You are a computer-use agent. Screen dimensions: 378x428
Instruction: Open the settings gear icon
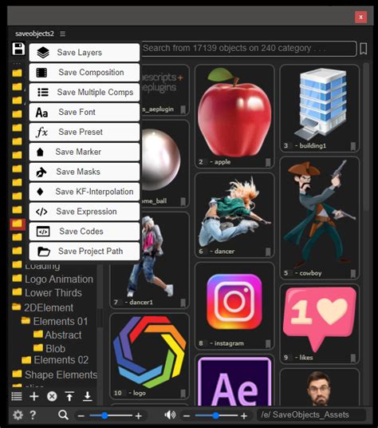[x=18, y=415]
